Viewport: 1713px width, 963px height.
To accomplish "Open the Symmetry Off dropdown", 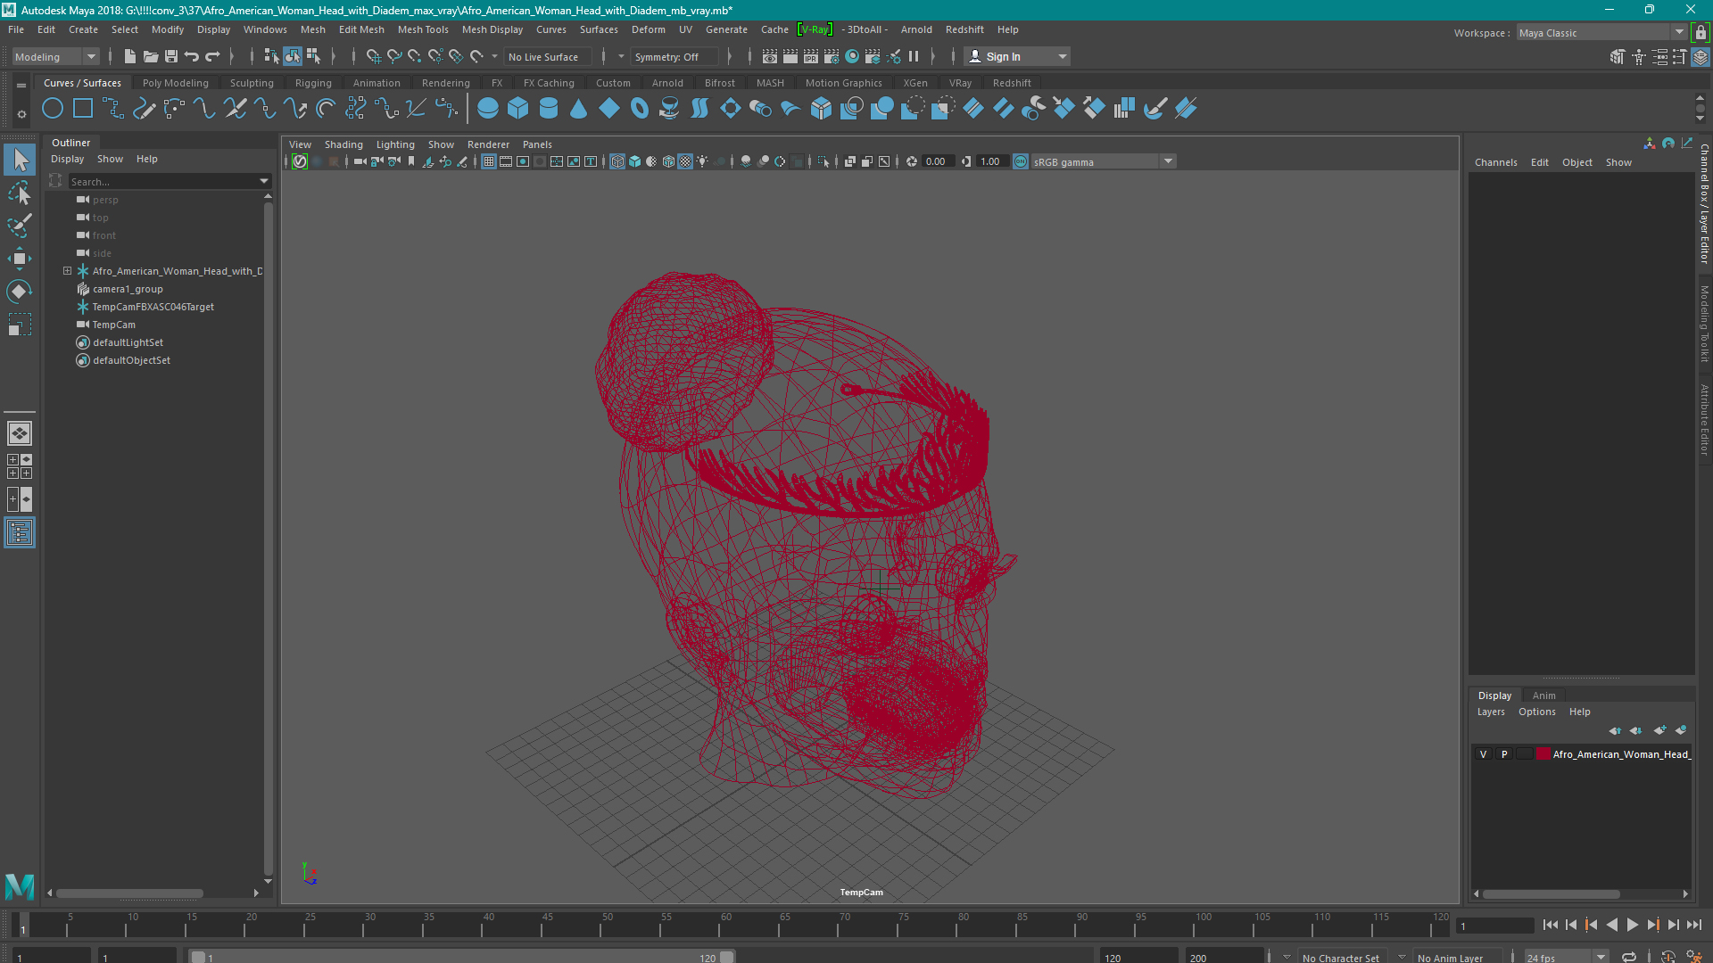I will 674,57.
